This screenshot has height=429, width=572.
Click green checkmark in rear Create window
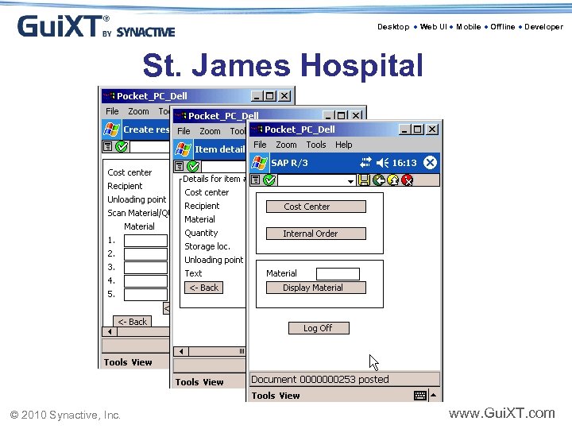122,147
